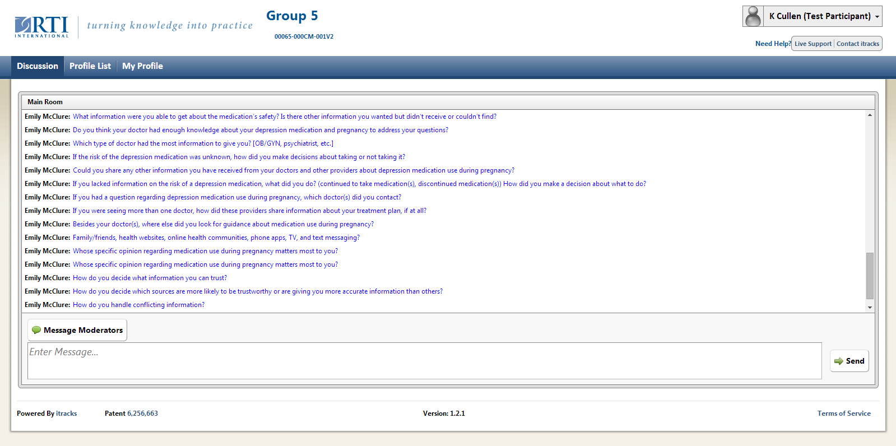Open the itracks link in footer

[67, 414]
